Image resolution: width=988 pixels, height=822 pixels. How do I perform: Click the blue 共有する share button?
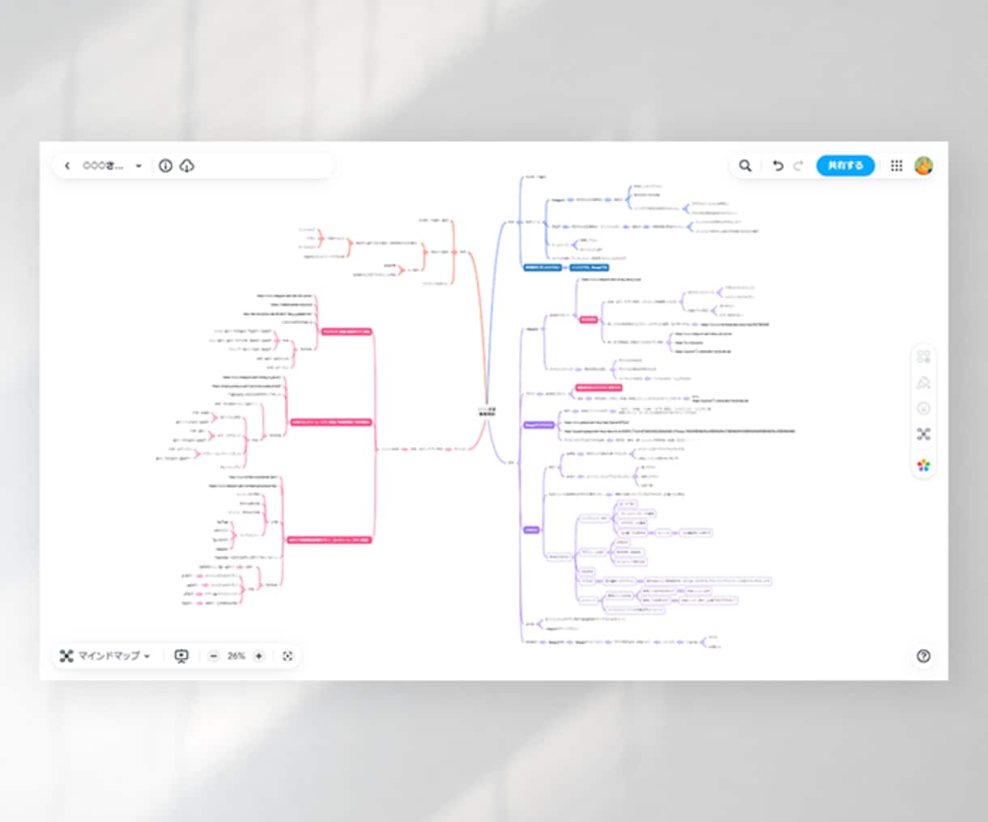tap(845, 165)
